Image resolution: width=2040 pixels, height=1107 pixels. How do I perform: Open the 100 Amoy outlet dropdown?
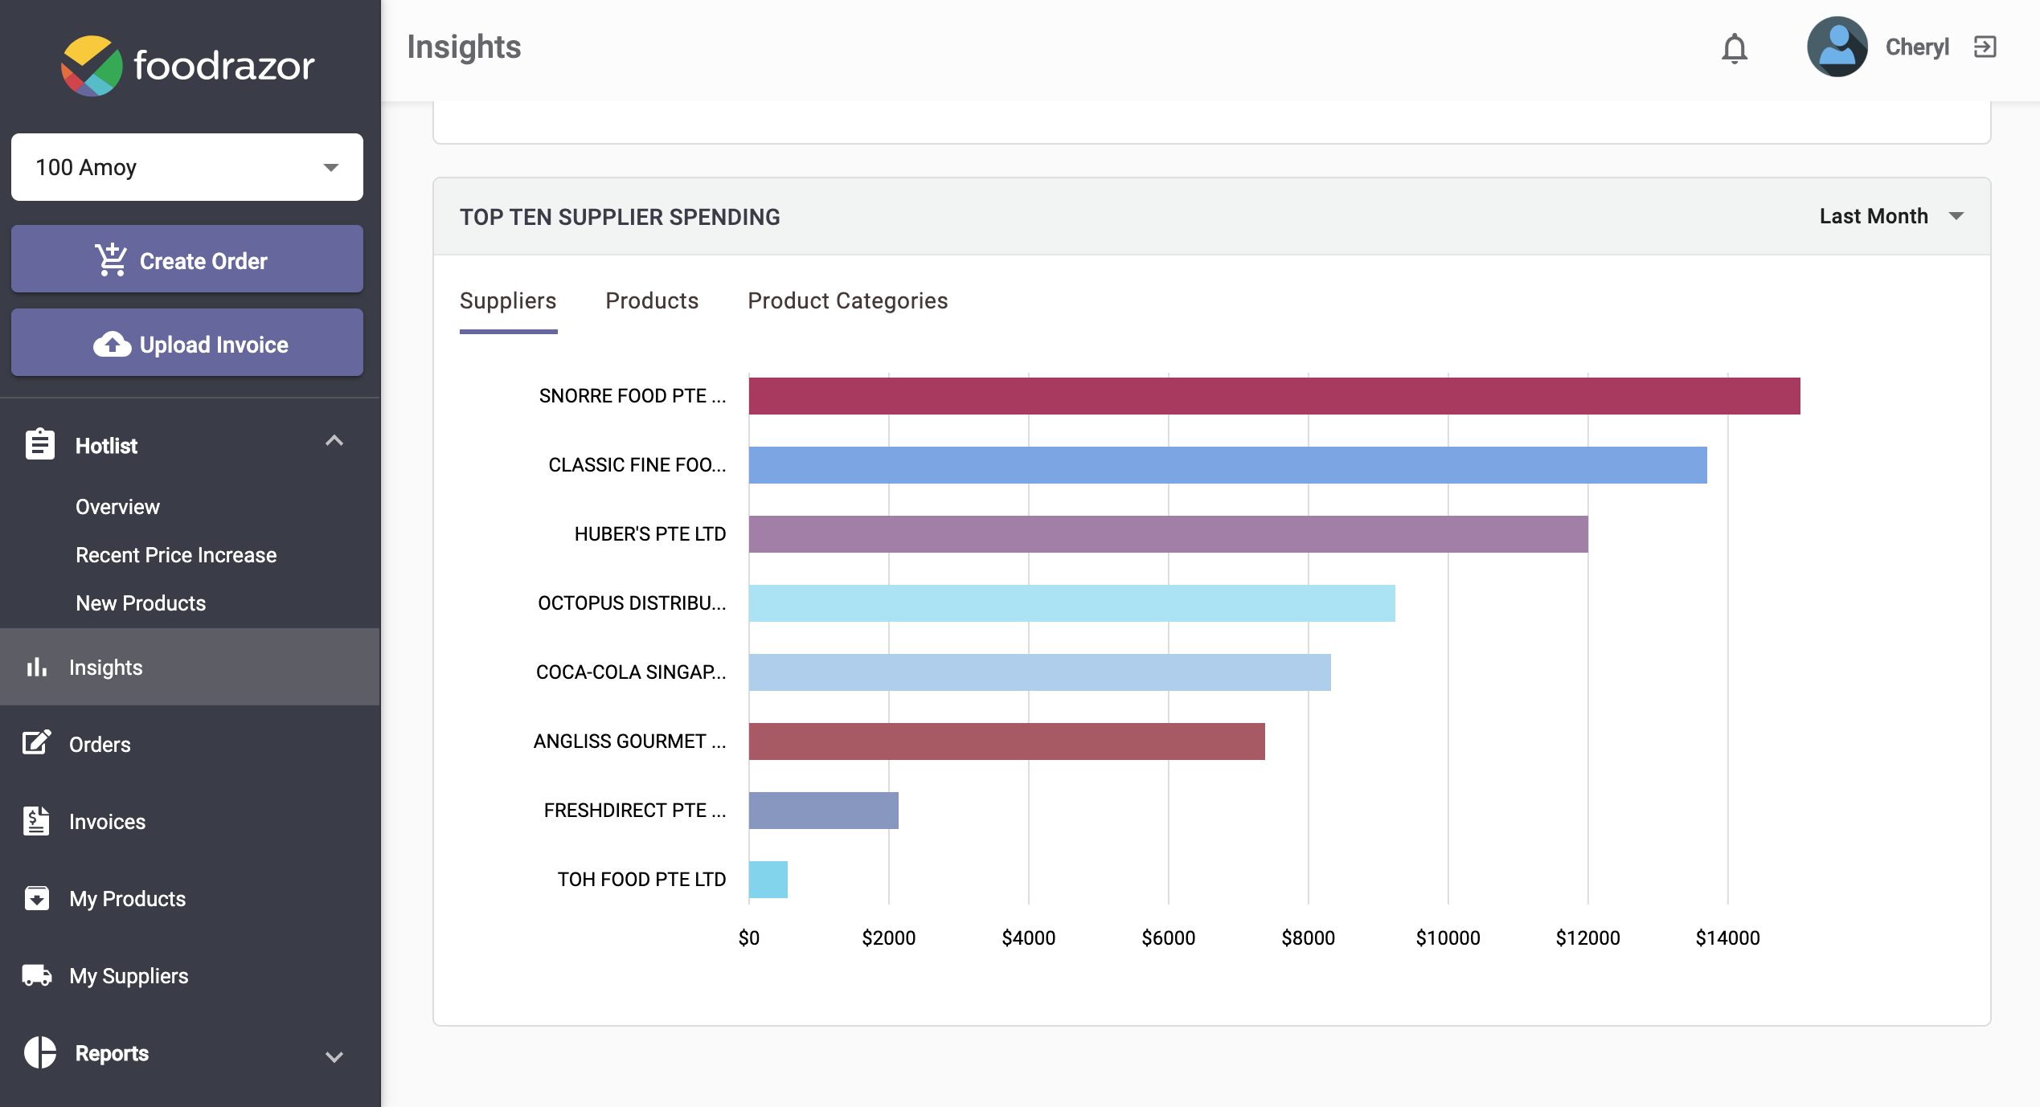186,167
